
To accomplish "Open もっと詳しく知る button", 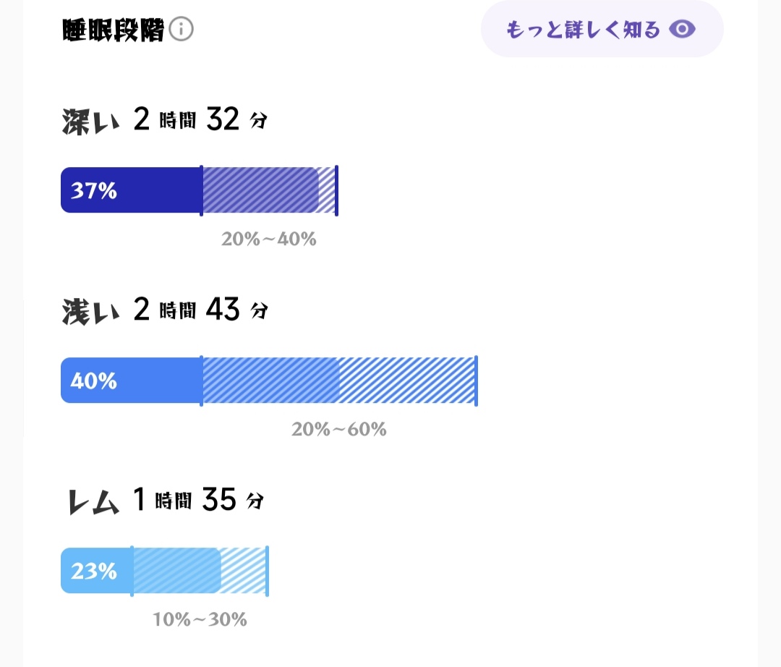I will click(x=602, y=29).
